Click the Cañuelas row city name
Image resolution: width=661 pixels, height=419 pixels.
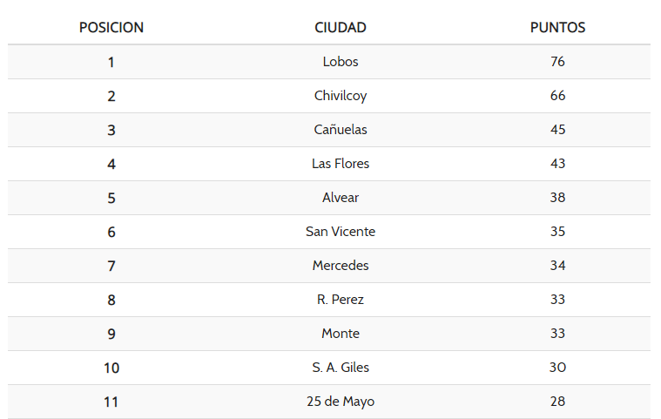[341, 130]
